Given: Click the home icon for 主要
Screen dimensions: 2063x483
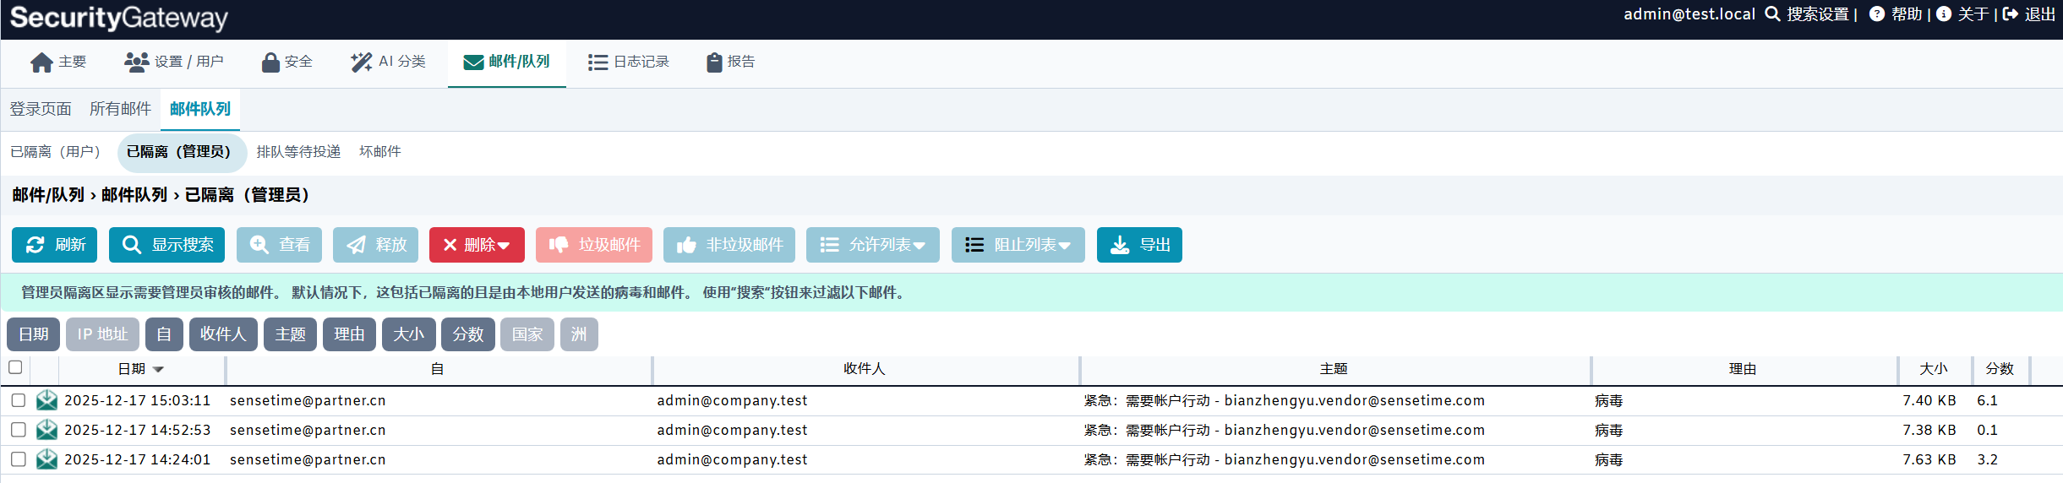Looking at the screenshot, I should (x=41, y=62).
